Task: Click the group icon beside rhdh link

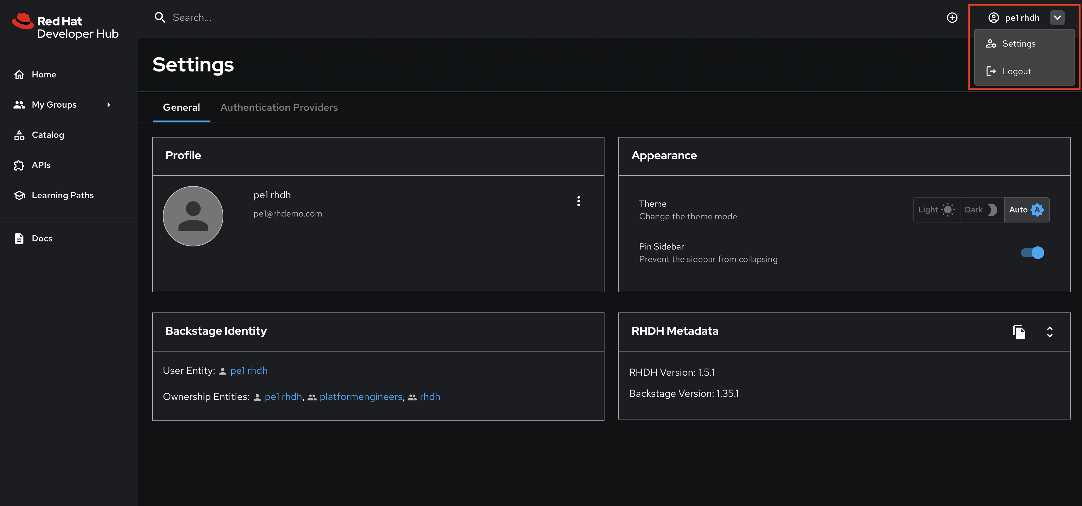Action: coord(412,397)
